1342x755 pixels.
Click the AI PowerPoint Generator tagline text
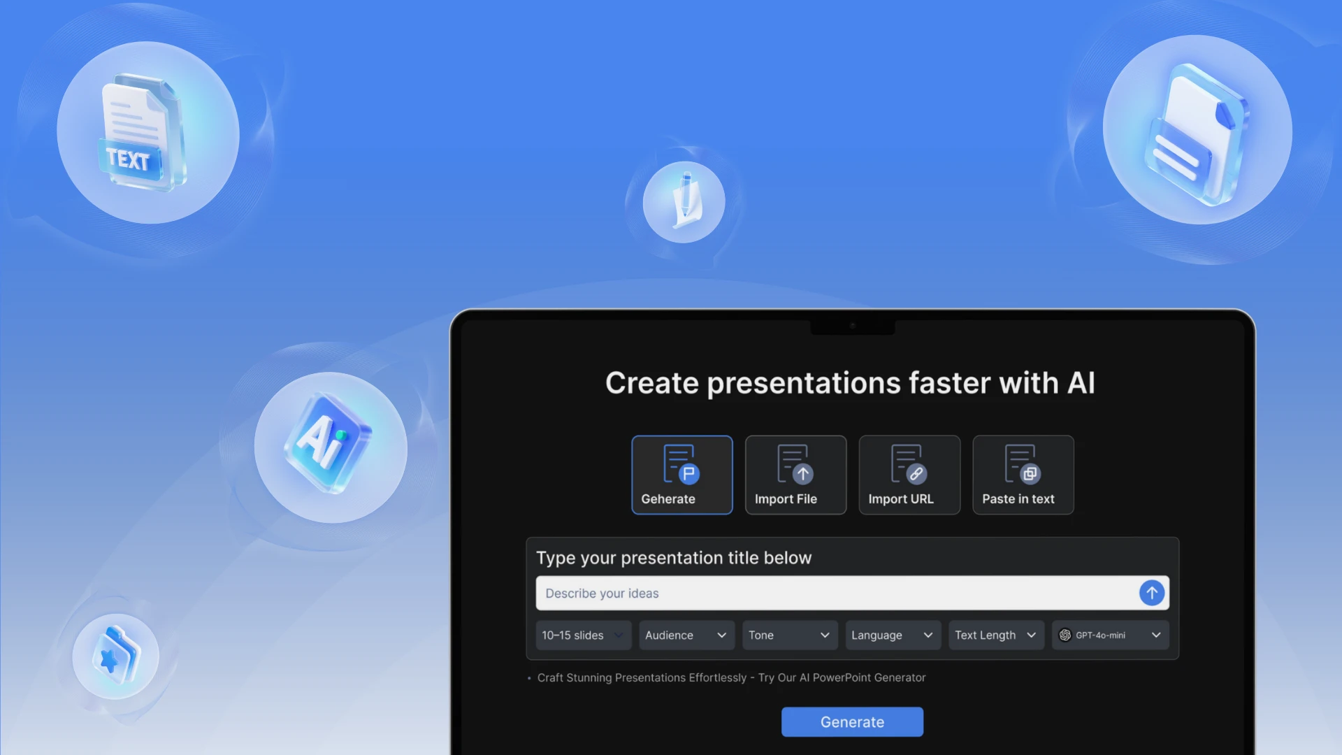(x=731, y=677)
